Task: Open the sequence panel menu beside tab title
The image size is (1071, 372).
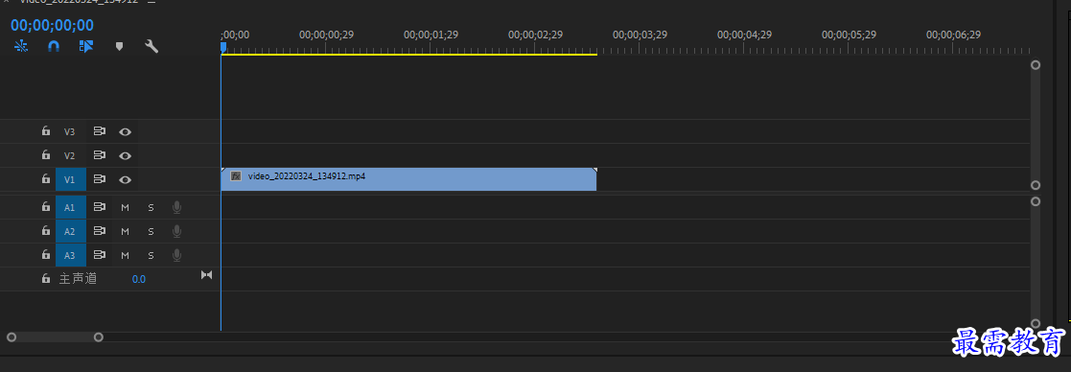Action: pyautogui.click(x=151, y=2)
